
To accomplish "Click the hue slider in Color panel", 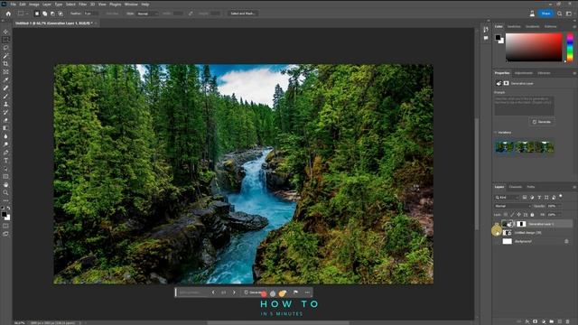I will (x=570, y=47).
